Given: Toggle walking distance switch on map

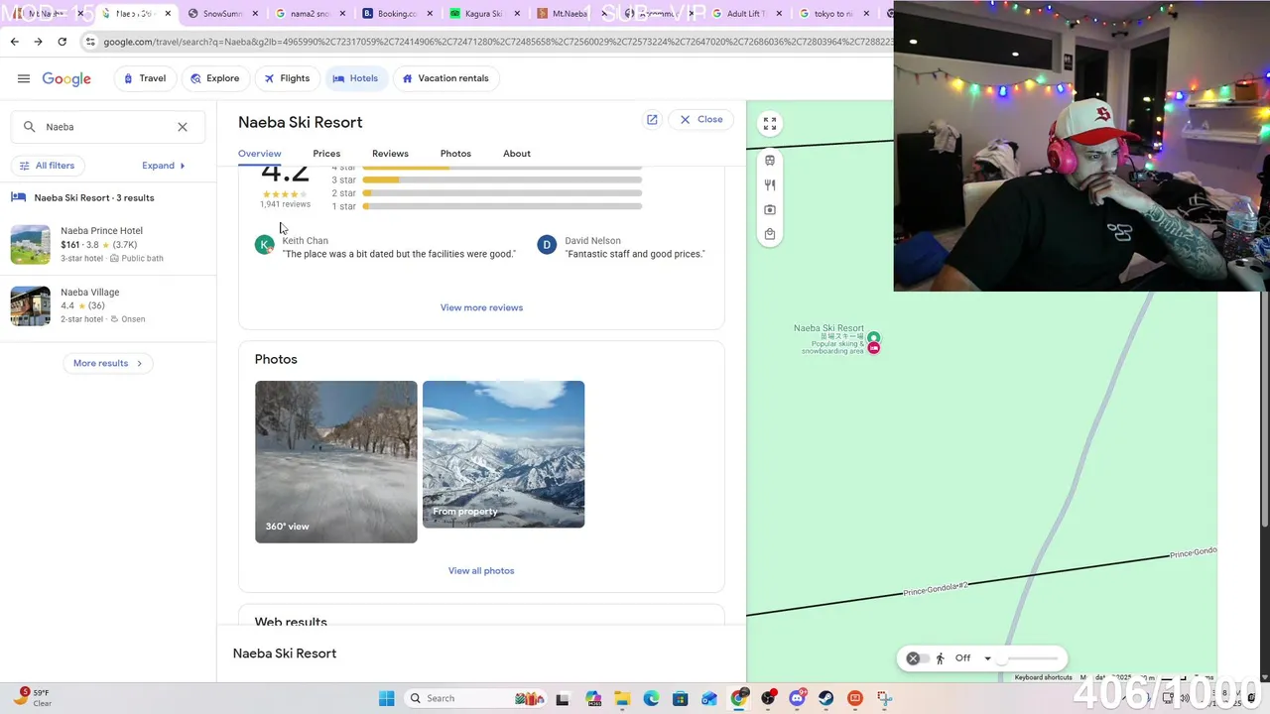Looking at the screenshot, I should click(x=918, y=658).
